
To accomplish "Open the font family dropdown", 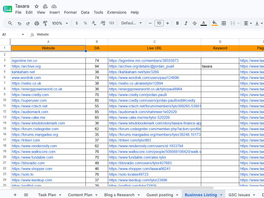I will [131, 23].
